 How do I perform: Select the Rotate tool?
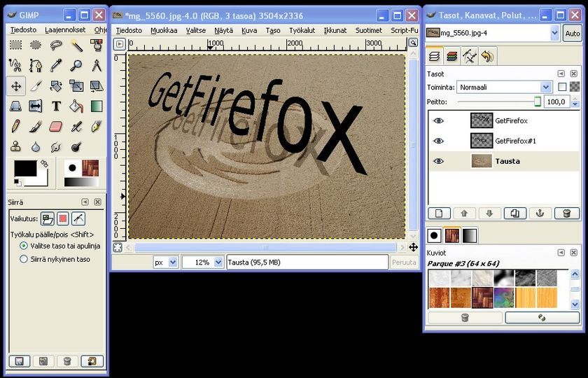pos(56,86)
